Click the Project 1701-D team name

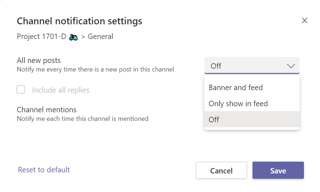41,36
